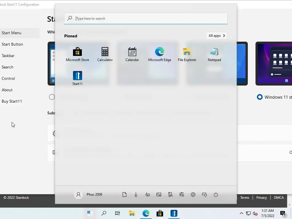
Task: Launch Calculator from pinned apps
Action: [x=105, y=54]
